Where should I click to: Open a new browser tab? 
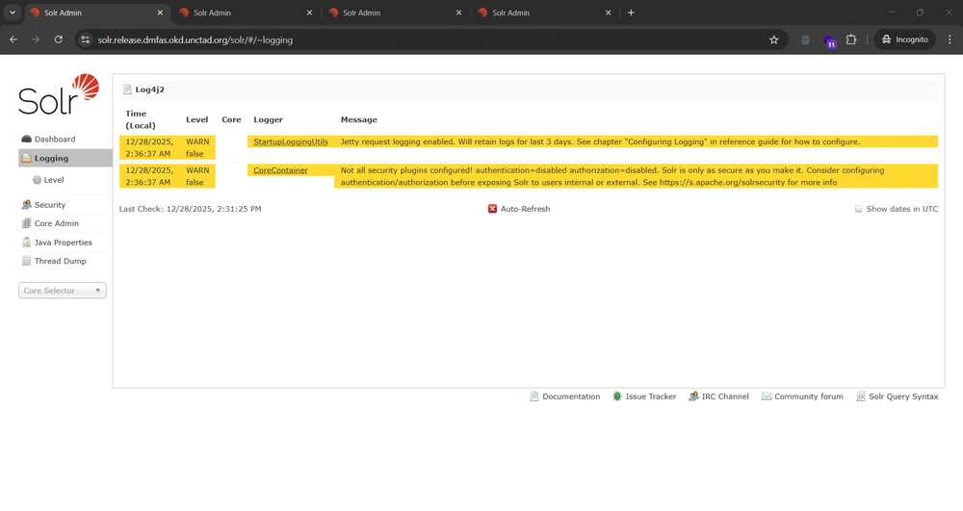point(631,13)
